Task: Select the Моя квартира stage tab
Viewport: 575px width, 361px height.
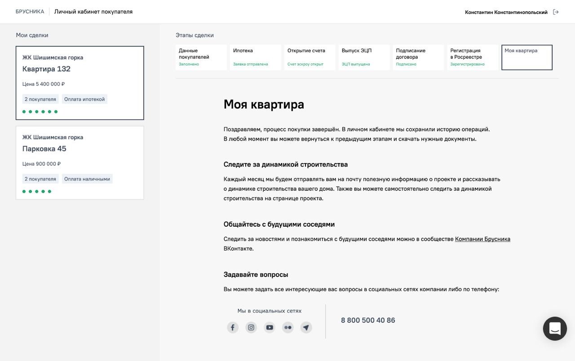Action: point(526,57)
